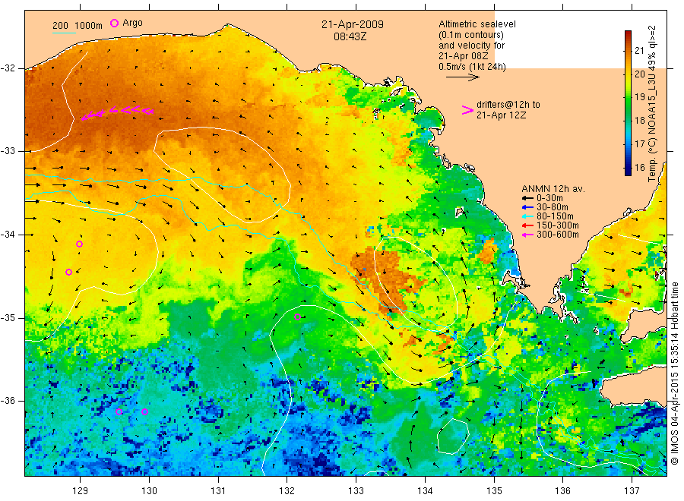Click the magenta Argo circle in the legend
Screen dimensions: 684x501
click(x=114, y=24)
